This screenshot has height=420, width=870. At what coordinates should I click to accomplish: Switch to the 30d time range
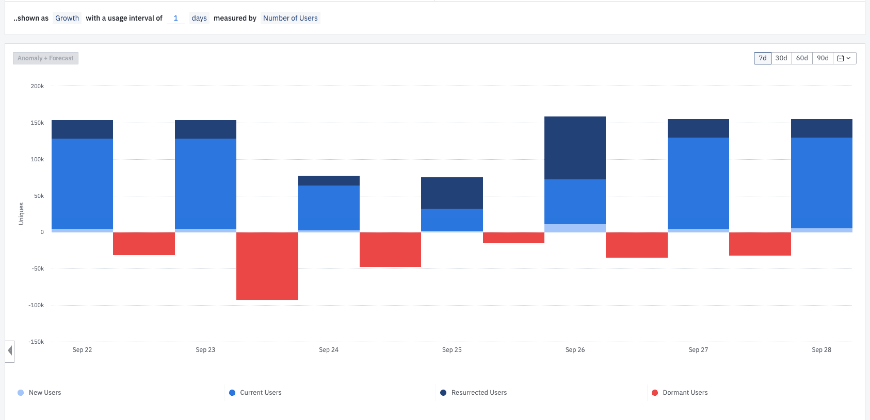pos(781,58)
